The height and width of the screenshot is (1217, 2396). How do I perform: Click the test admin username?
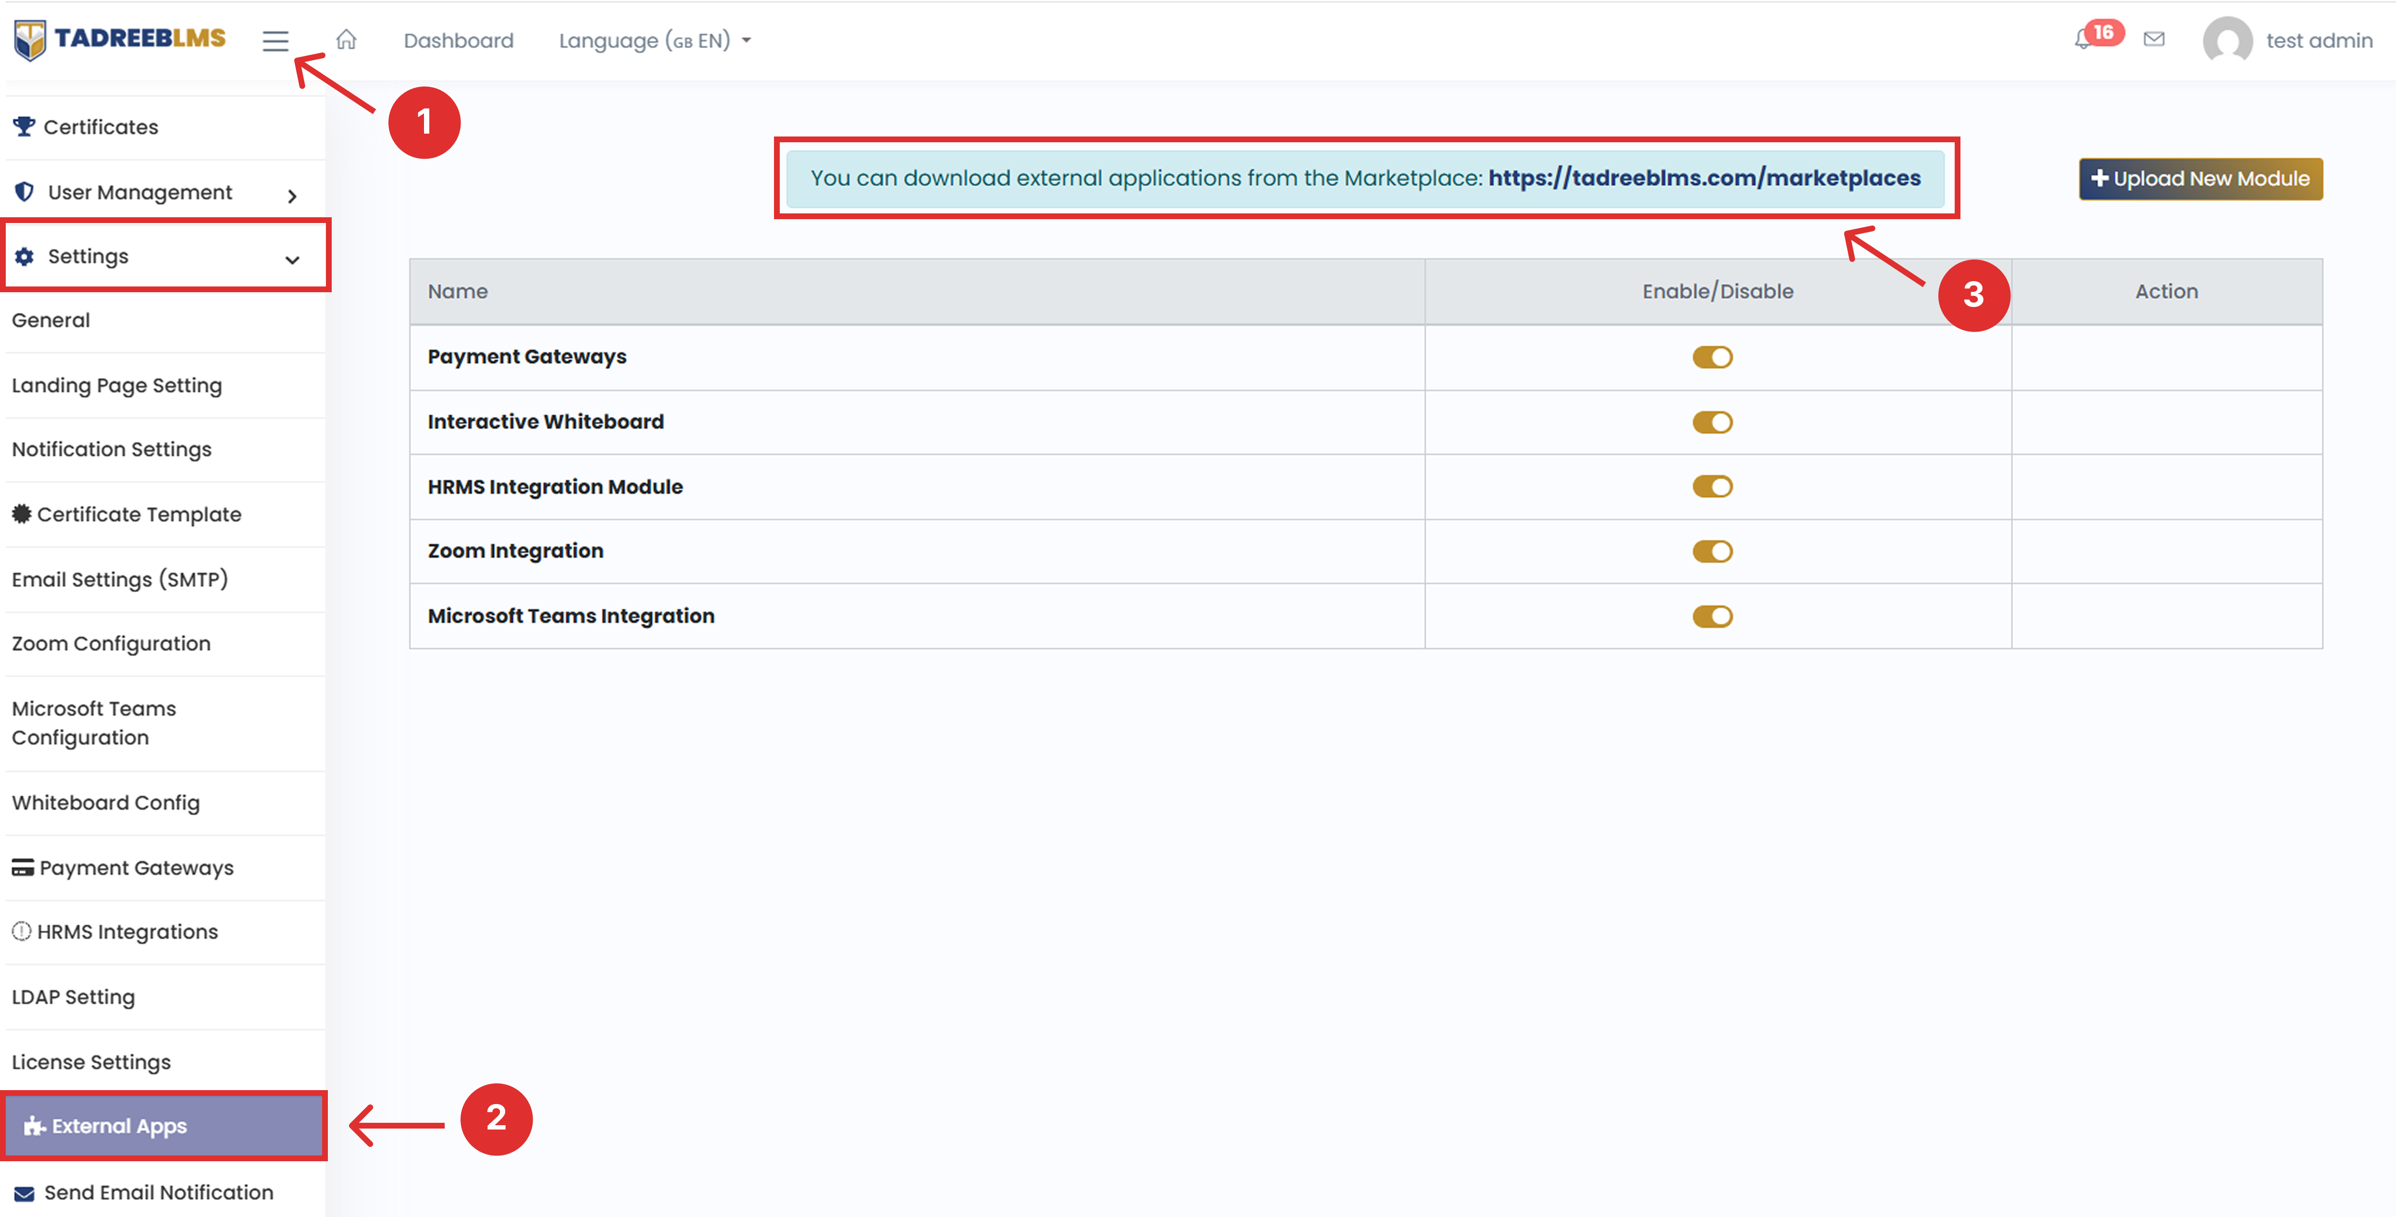[2319, 41]
